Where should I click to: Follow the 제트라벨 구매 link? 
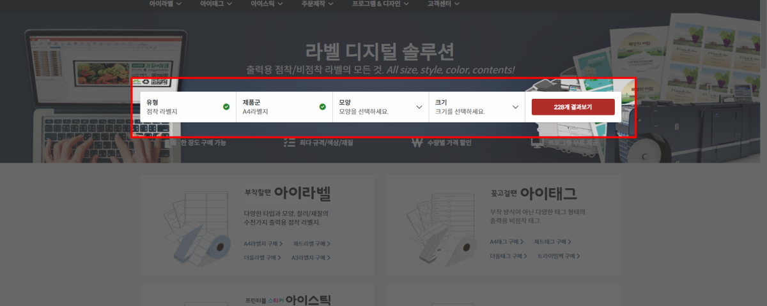pyautogui.click(x=312, y=244)
